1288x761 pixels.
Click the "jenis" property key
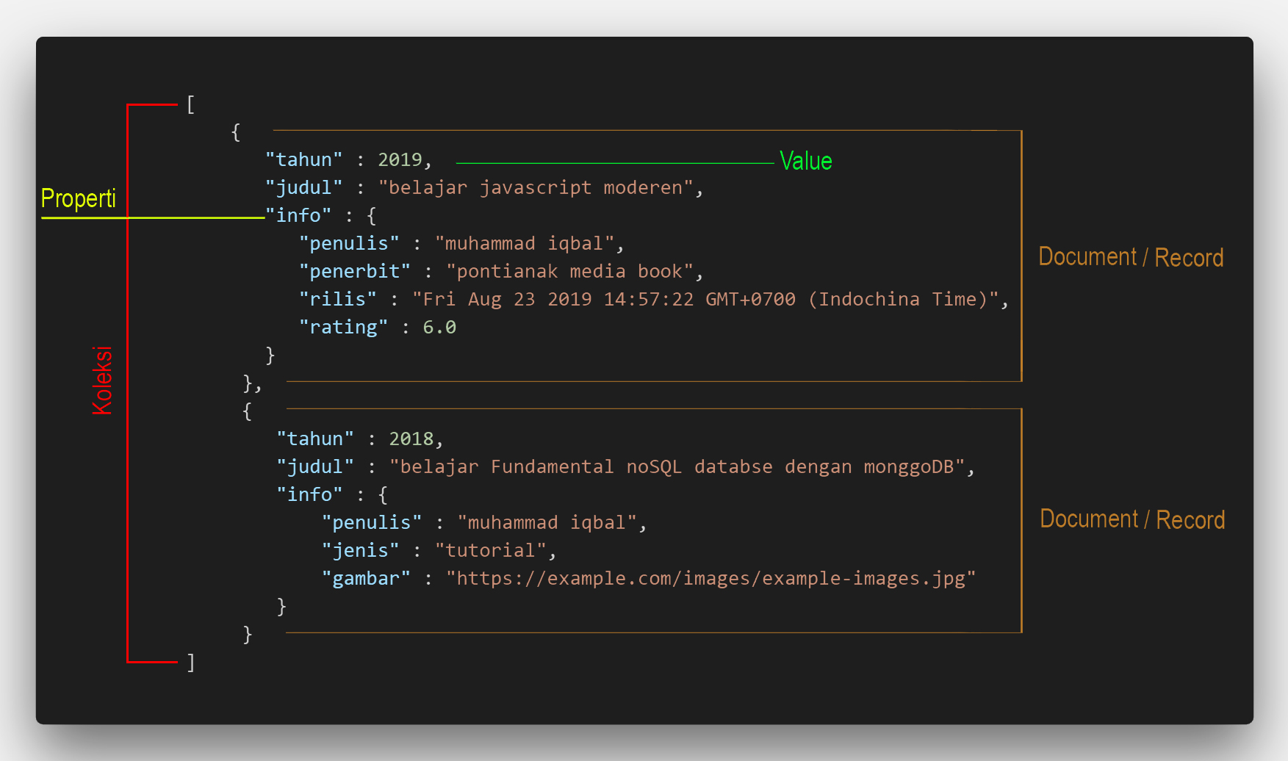click(x=360, y=551)
